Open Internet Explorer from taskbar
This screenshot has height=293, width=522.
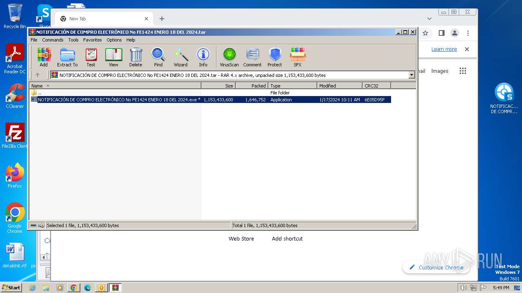[32, 288]
